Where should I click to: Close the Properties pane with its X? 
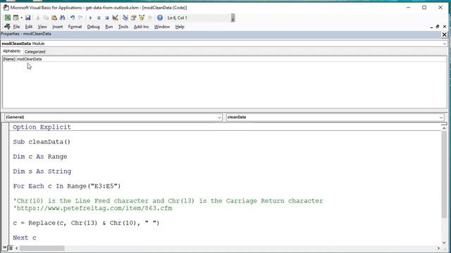445,34
